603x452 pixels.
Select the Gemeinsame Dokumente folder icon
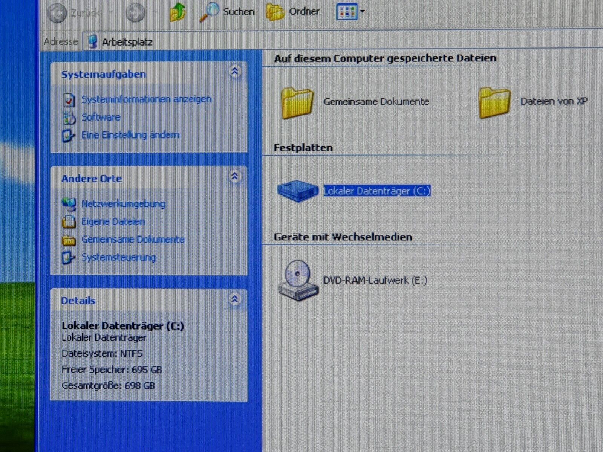click(x=297, y=102)
